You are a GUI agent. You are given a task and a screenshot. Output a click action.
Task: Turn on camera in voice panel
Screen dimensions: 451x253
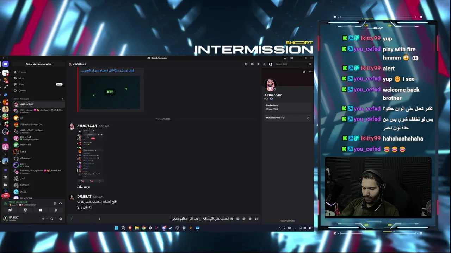(x=10, y=210)
